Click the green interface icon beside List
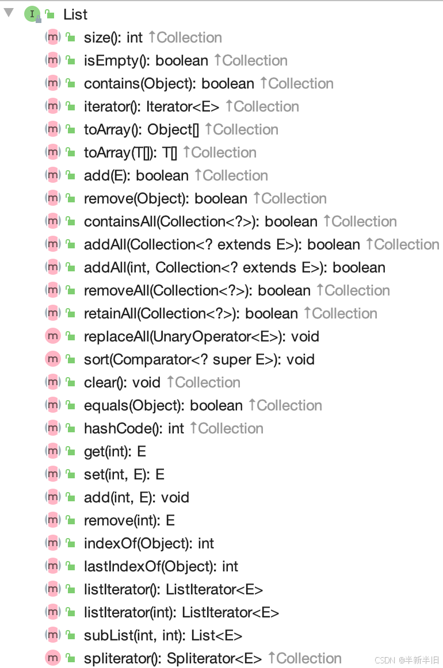Image resolution: width=443 pixels, height=668 pixels. coord(32,14)
